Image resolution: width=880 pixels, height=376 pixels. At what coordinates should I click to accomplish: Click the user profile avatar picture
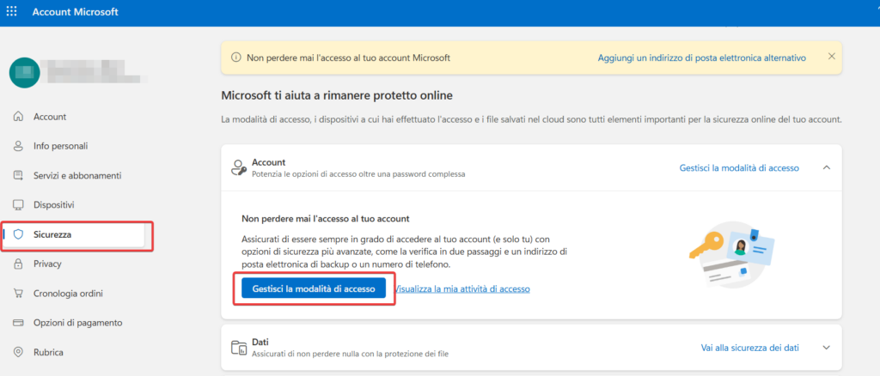click(x=23, y=72)
